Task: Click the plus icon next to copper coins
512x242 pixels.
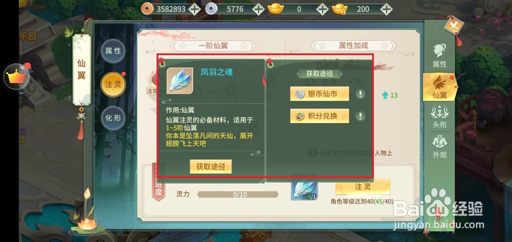Action: [x=194, y=9]
